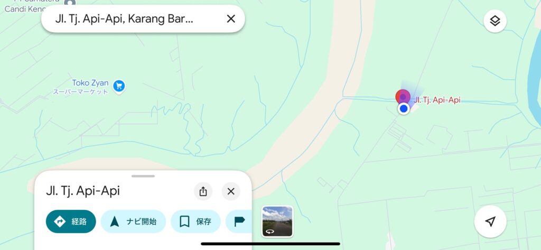The image size is (541, 250).
Task: Tap the Toko Zyan shopping cart marker
Action: [x=119, y=85]
